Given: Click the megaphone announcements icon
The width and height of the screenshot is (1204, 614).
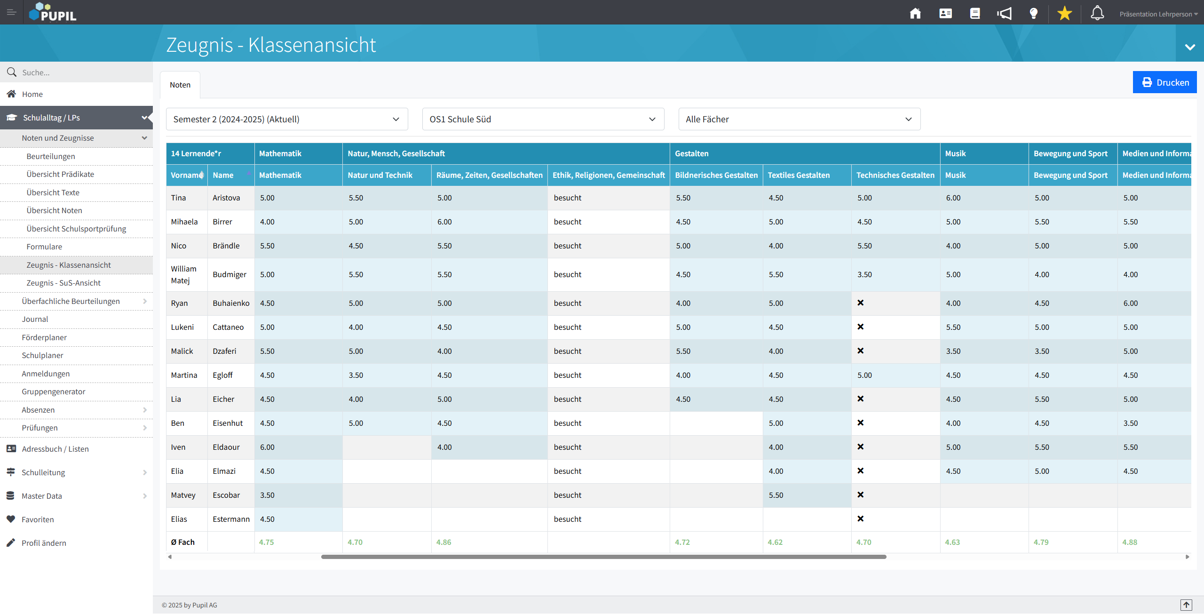Looking at the screenshot, I should (x=1004, y=13).
